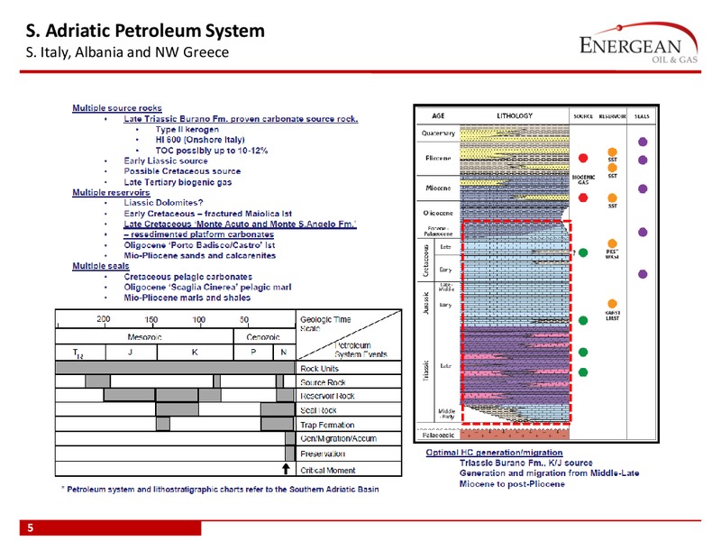
Task: Click the 'Miocene' age label
Action: click(x=438, y=188)
